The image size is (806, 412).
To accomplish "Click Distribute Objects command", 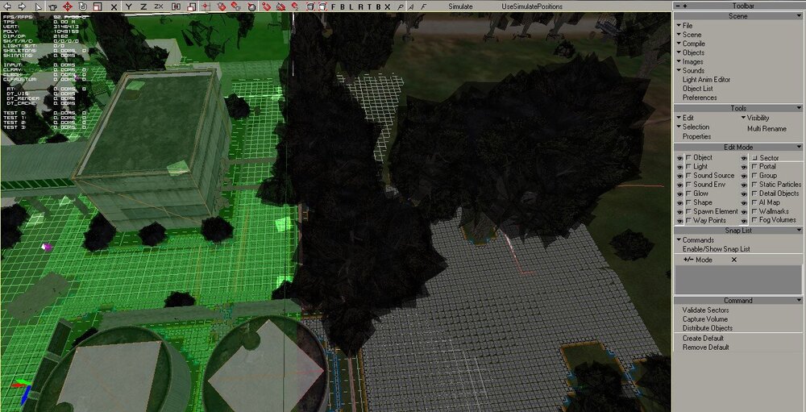I will point(708,328).
